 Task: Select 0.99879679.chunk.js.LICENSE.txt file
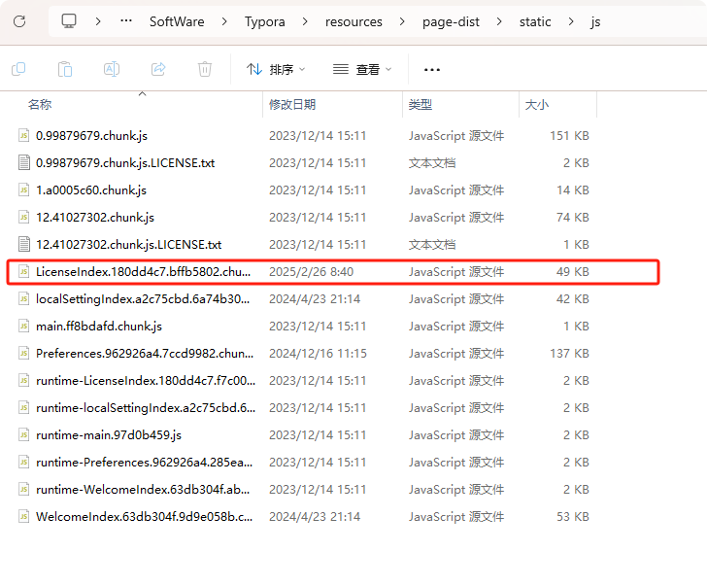(125, 163)
